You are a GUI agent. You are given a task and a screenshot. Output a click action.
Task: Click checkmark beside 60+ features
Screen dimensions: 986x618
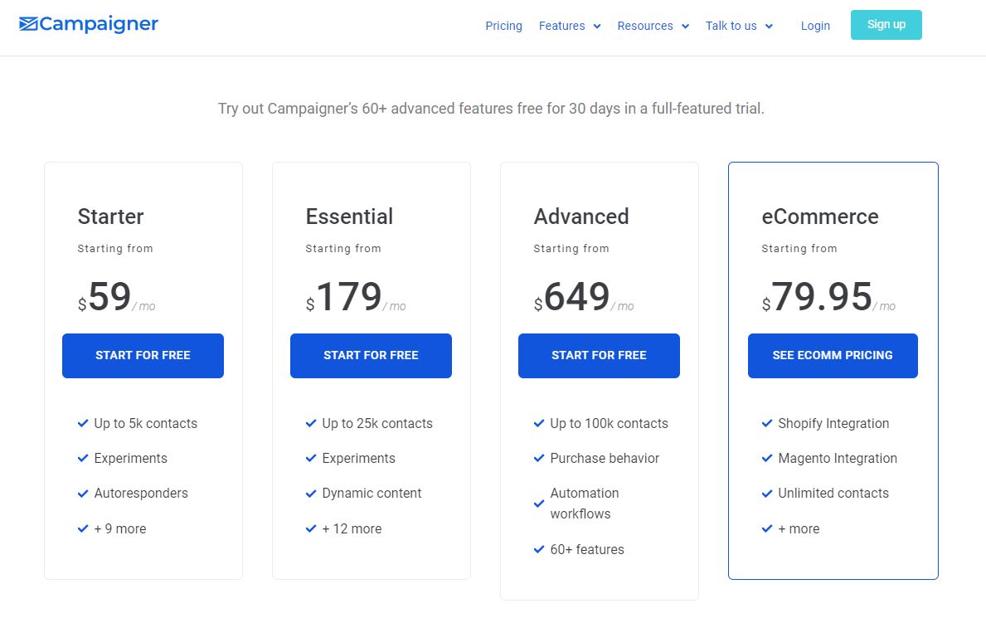tap(539, 549)
